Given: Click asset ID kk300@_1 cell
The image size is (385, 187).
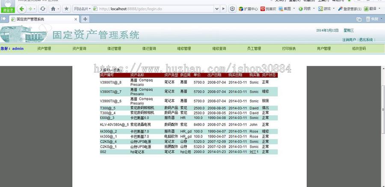Looking at the screenshot, I should (x=109, y=137).
